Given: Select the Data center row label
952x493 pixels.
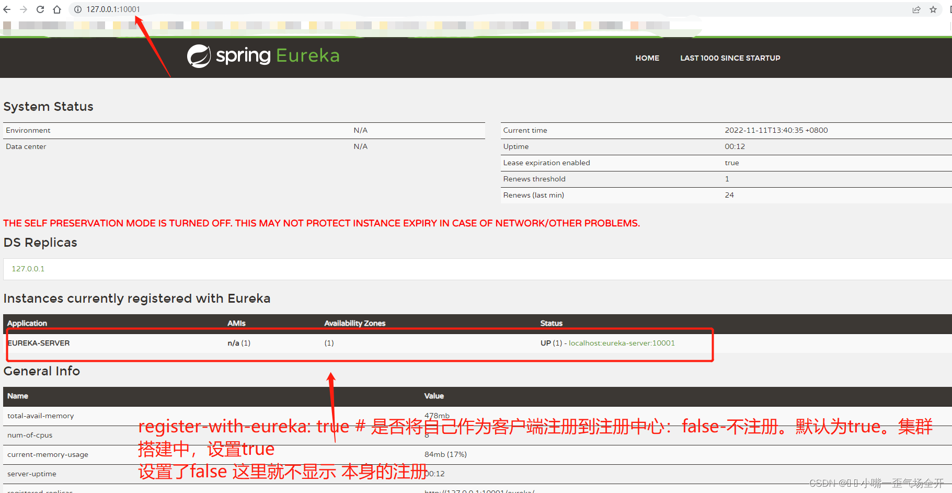Looking at the screenshot, I should (x=26, y=146).
